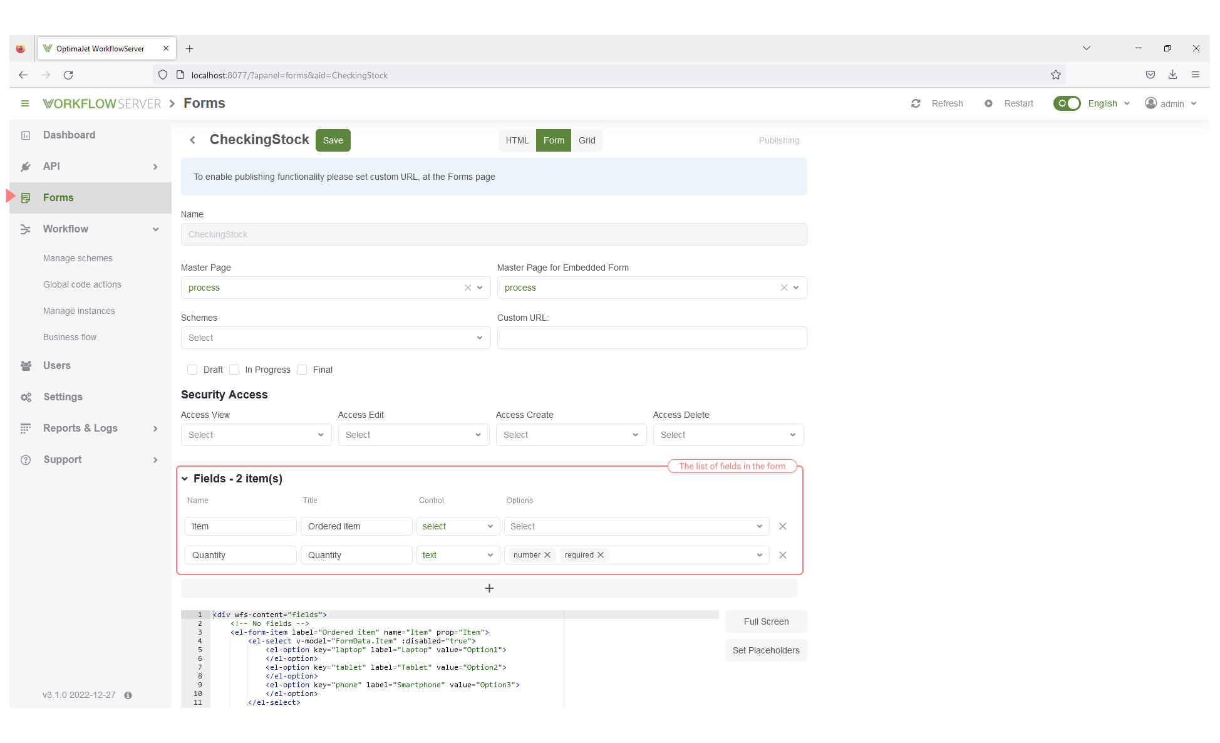Open the Access Create dropdown
The width and height of the screenshot is (1220, 743).
coord(571,435)
